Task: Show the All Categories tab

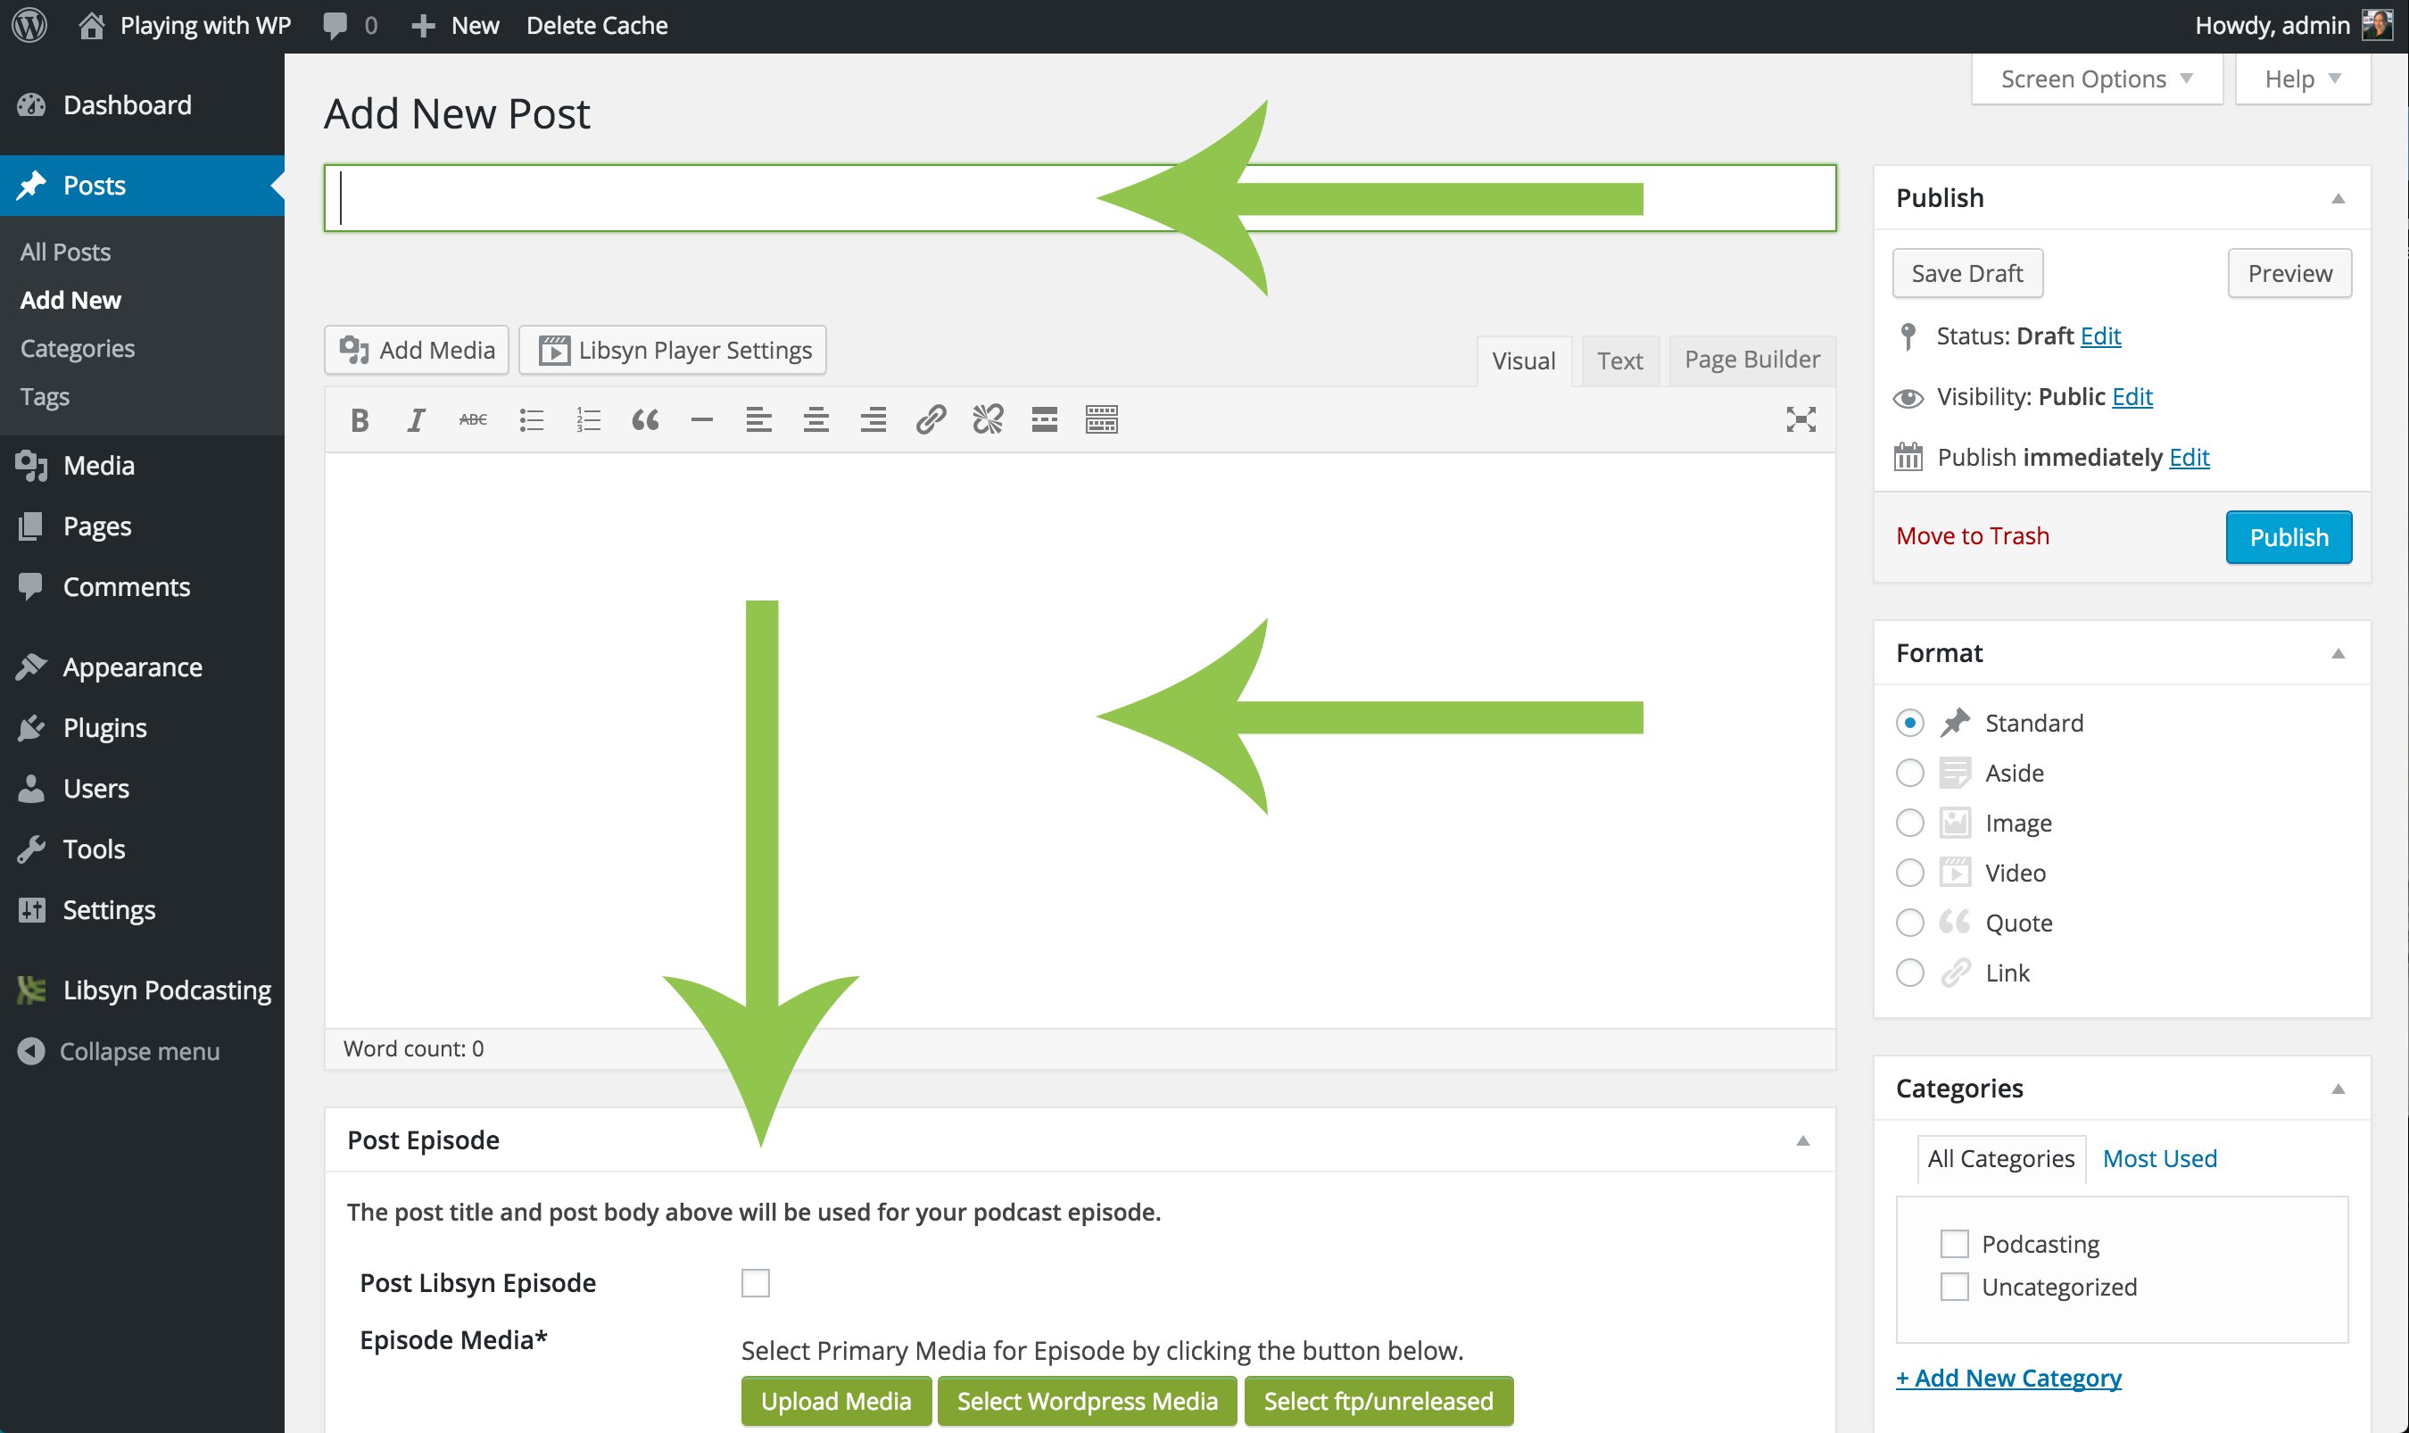Action: coord(2000,1158)
